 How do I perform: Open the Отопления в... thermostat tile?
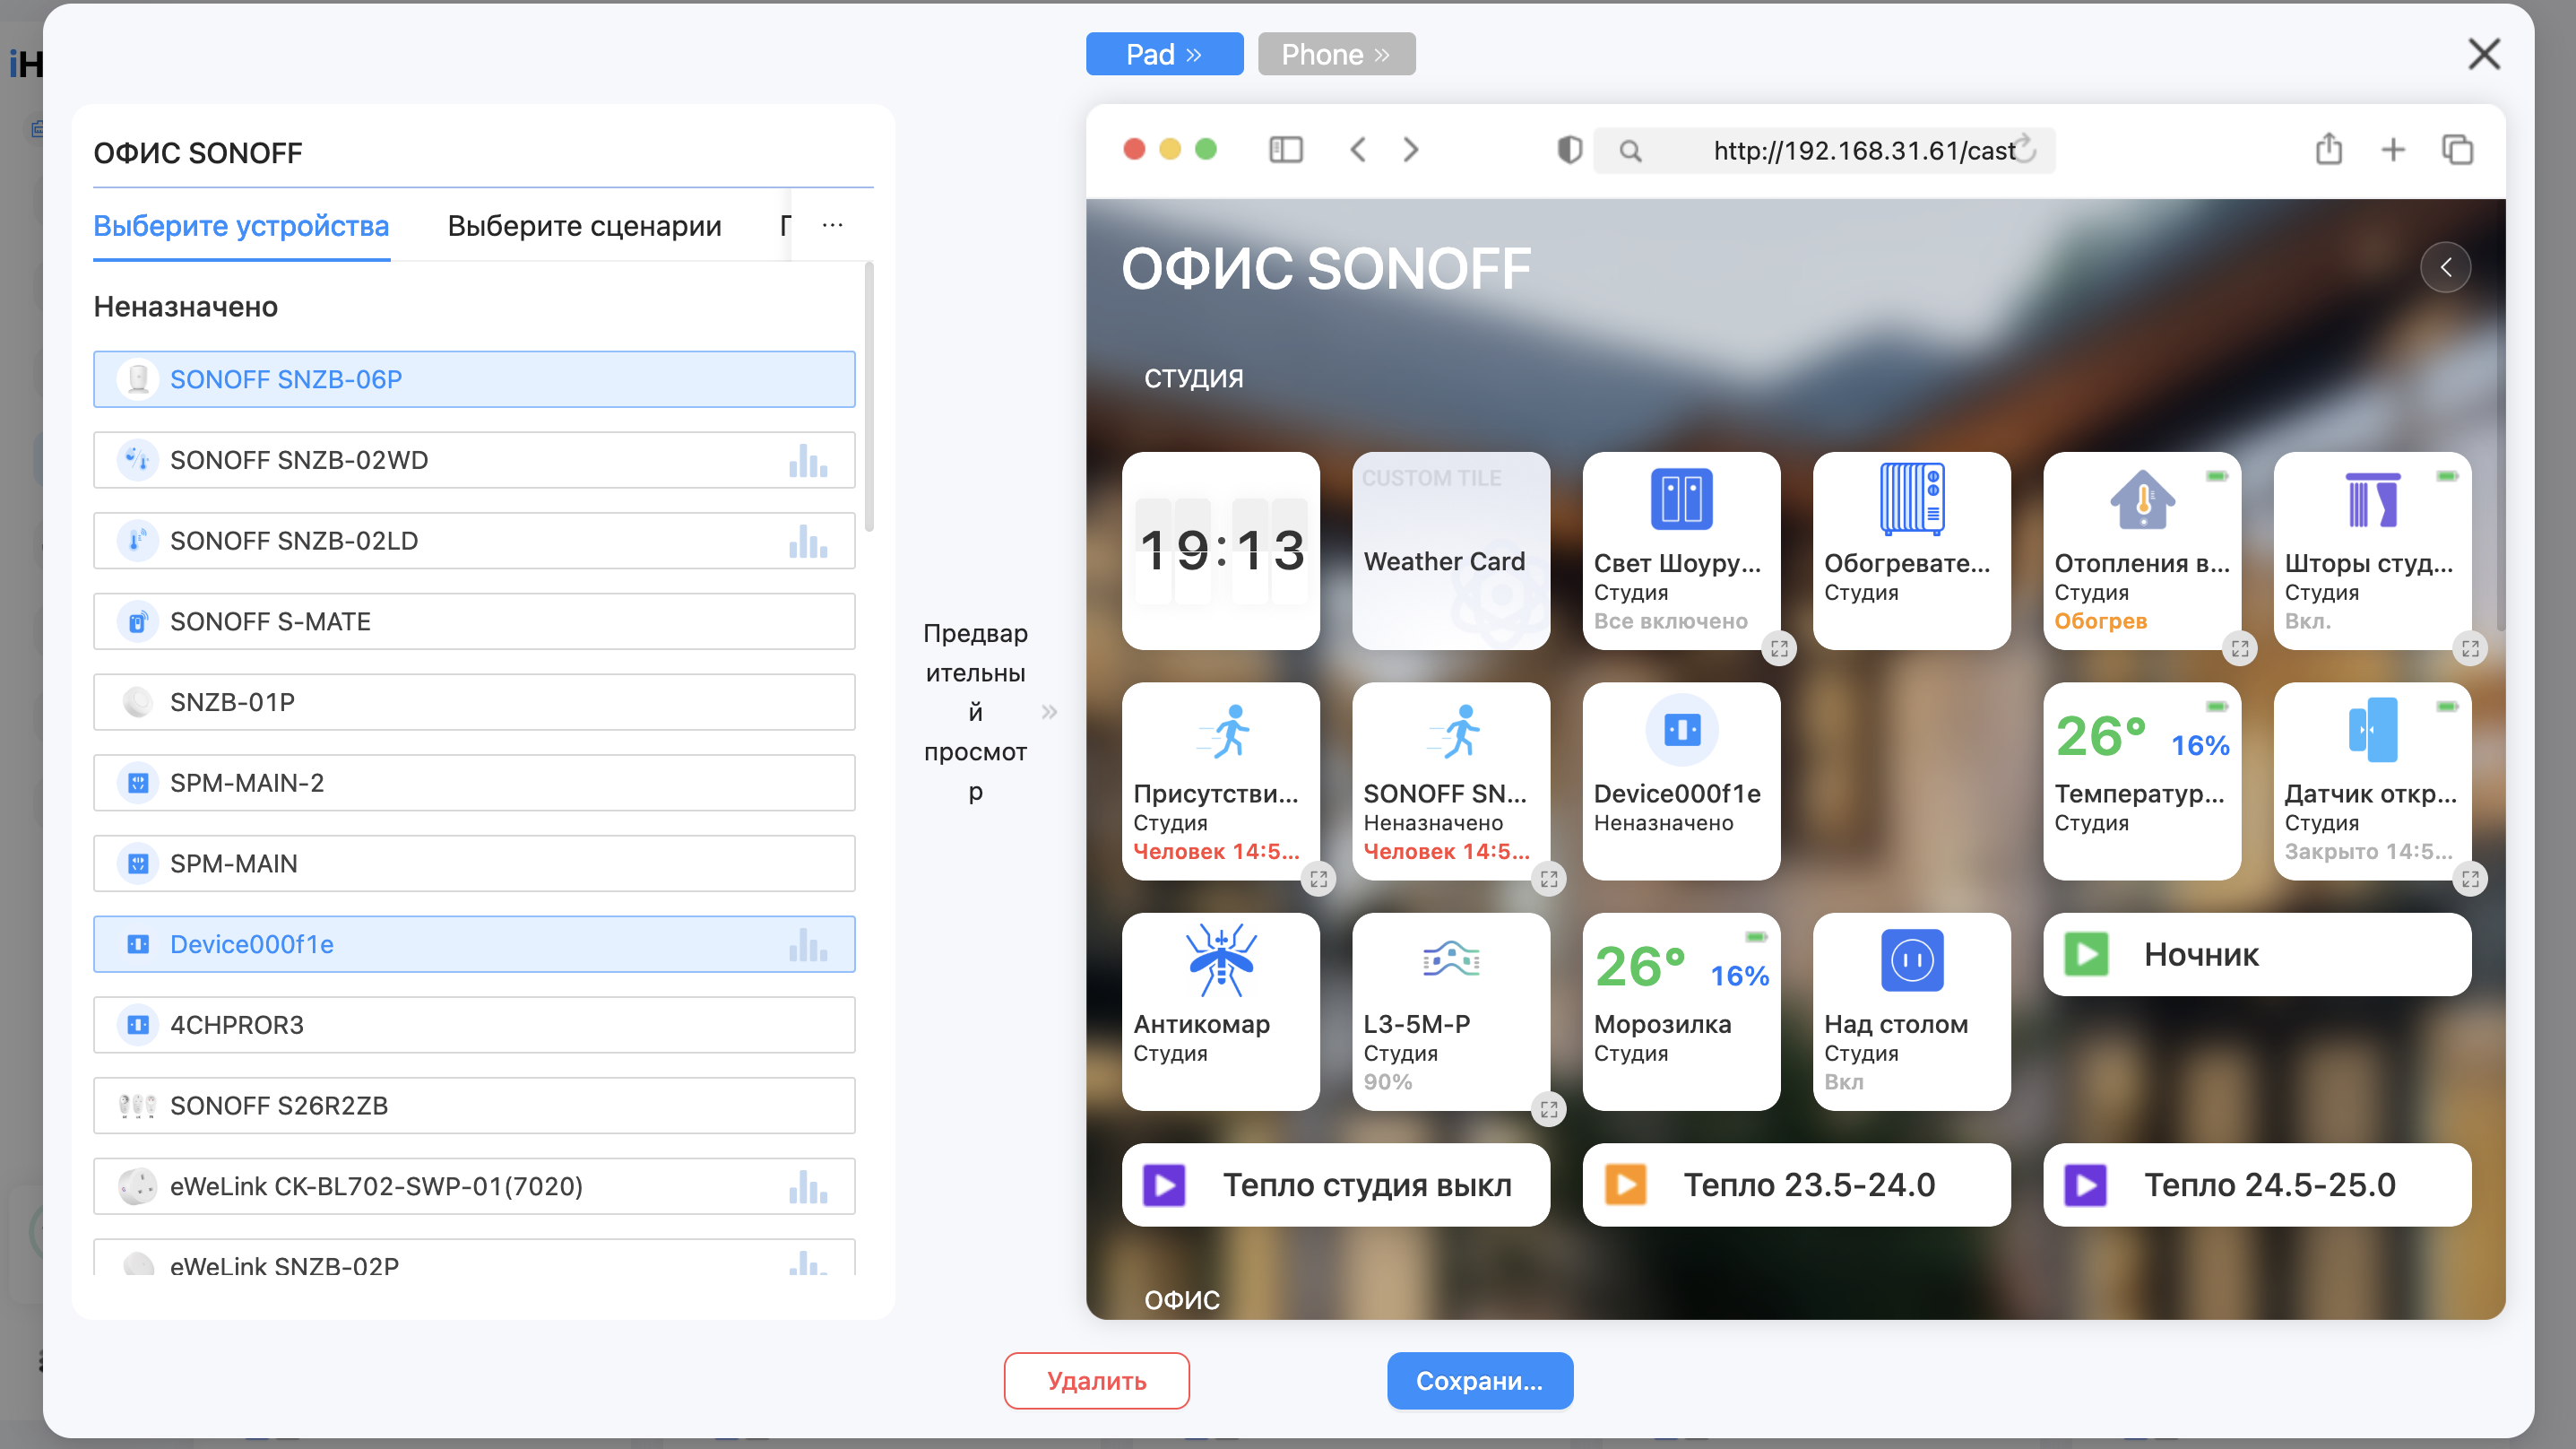pyautogui.click(x=2142, y=551)
